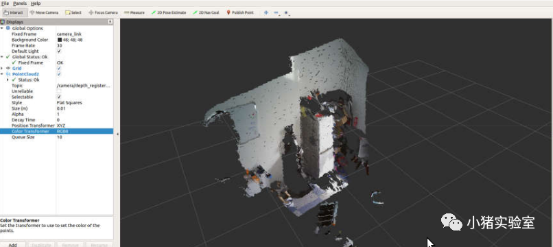
Task: Collapse the Global Options tree
Action: [2, 28]
